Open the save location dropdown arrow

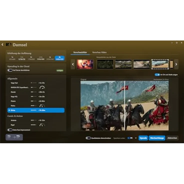click(136, 138)
